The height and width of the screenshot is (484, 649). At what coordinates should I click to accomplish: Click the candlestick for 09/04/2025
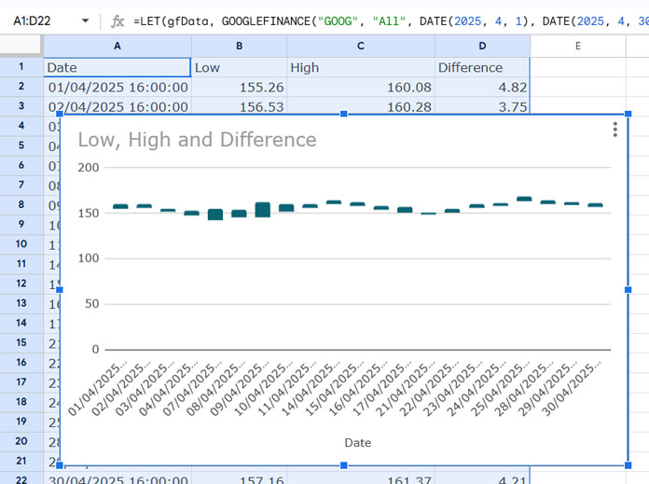[x=263, y=210]
